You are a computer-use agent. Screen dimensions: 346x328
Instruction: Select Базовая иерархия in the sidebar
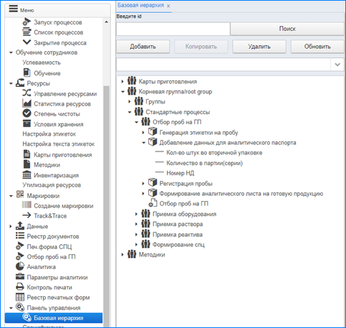pos(54,318)
